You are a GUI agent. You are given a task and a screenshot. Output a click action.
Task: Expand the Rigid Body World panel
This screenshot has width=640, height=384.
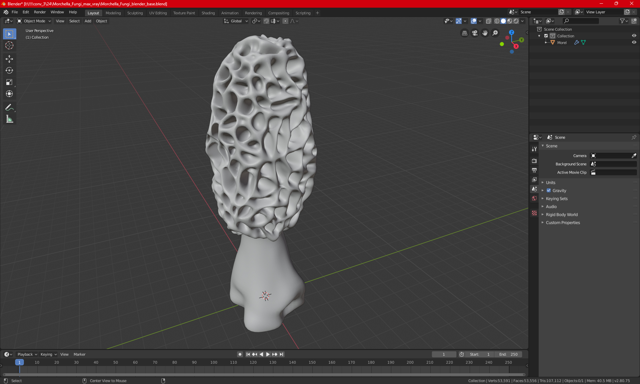point(562,215)
